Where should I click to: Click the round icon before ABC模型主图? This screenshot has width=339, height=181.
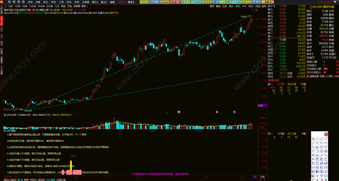pos(33,10)
